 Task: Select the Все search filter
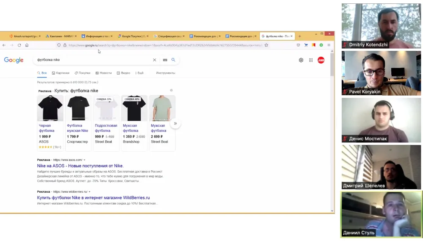(x=42, y=73)
